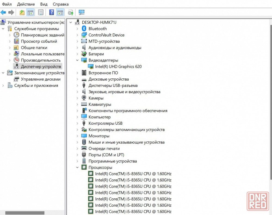Open the Вид menu
272x215 pixels.
tap(44, 4)
